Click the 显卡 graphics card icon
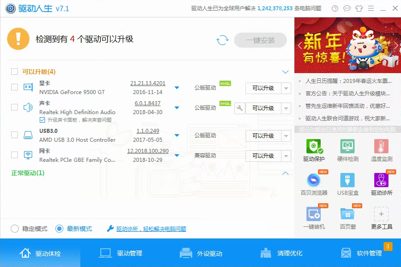 pos(28,87)
